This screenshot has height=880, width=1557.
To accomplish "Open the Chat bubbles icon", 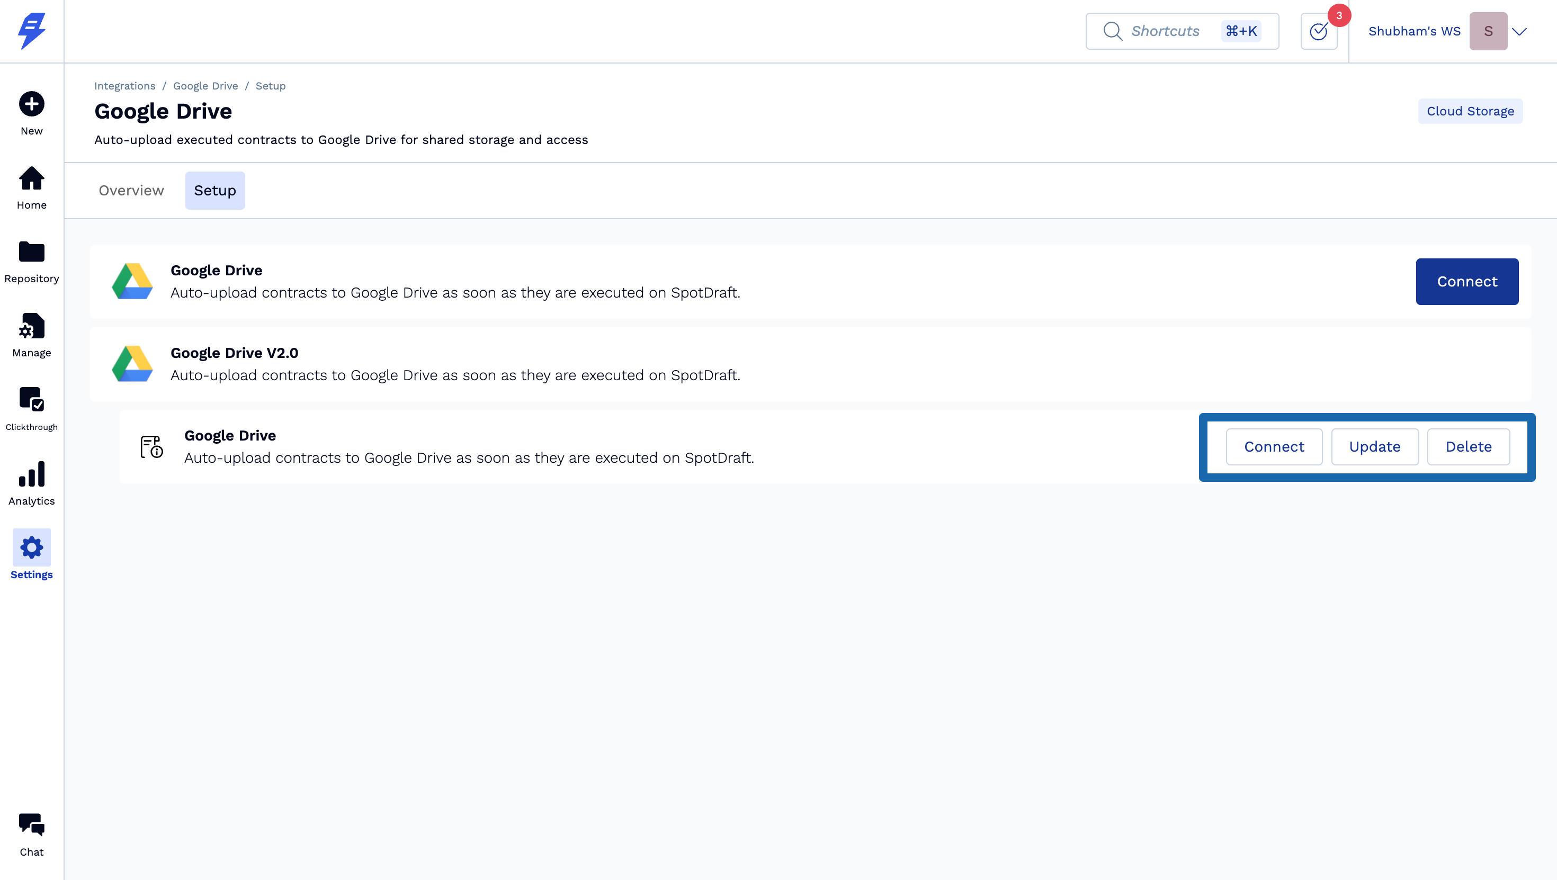I will 31,825.
